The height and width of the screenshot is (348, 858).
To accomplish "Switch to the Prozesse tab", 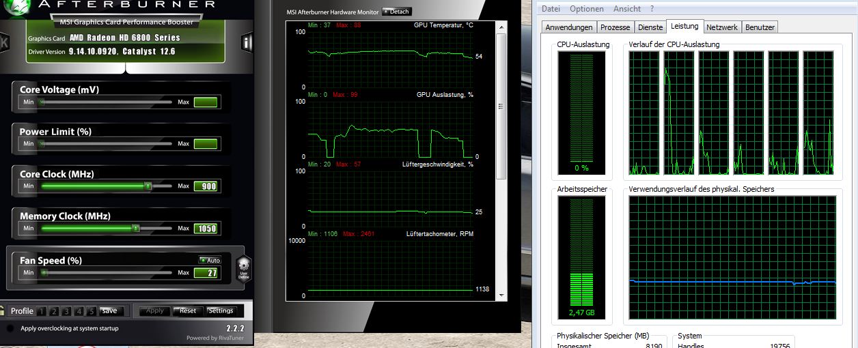I will click(615, 27).
